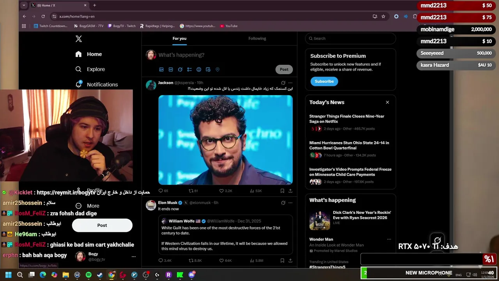Open the More menu in the sidebar
The image size is (499, 281).
tap(88, 206)
